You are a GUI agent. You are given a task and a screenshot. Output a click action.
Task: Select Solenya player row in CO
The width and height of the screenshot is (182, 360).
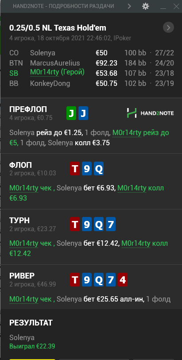tap(91, 53)
